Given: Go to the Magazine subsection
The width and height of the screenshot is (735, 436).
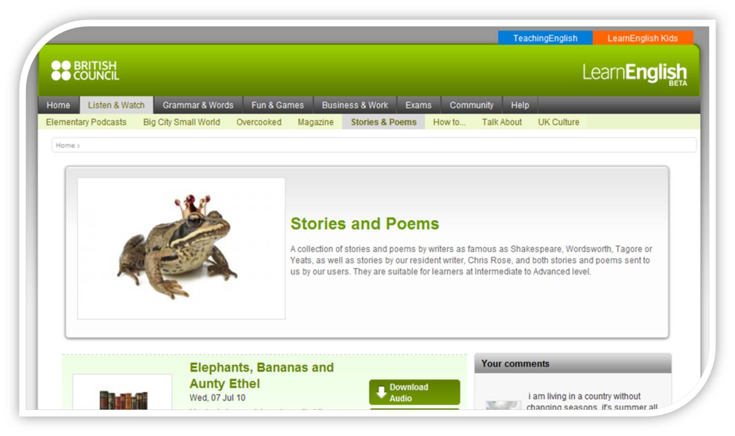Looking at the screenshot, I should pos(315,122).
